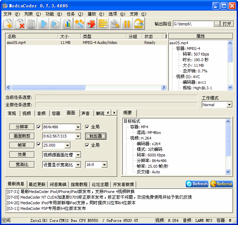Click the 名称 column header
Image resolution: width=238 pixels, height=225 pixels.
point(32,37)
